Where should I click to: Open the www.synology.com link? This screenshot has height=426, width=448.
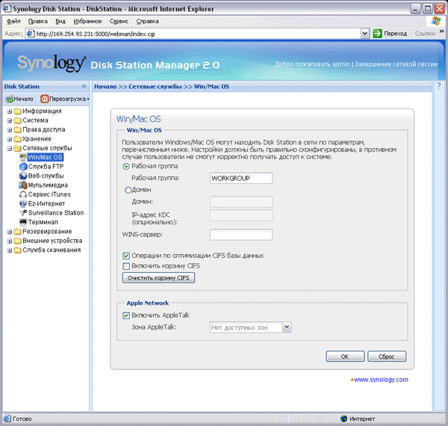coord(381,380)
